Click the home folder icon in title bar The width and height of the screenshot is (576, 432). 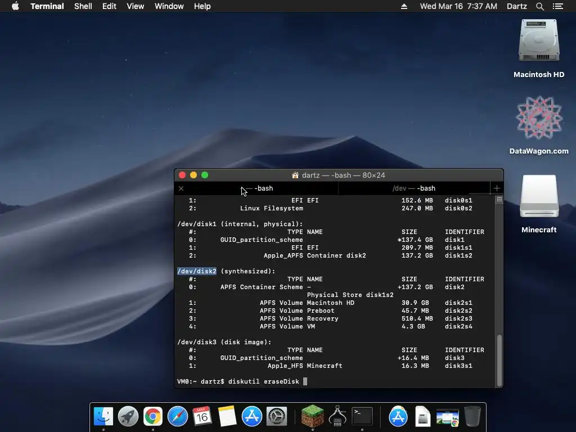[295, 175]
